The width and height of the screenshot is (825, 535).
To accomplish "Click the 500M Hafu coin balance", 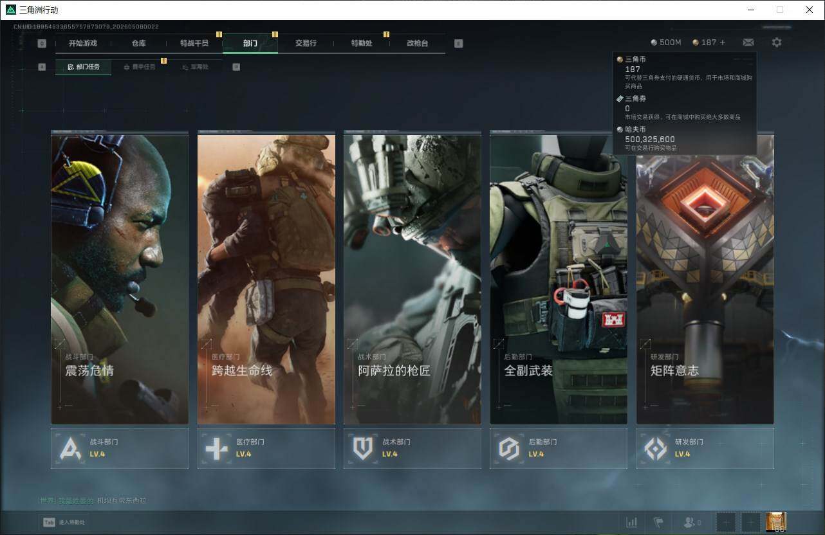I will pyautogui.click(x=666, y=42).
